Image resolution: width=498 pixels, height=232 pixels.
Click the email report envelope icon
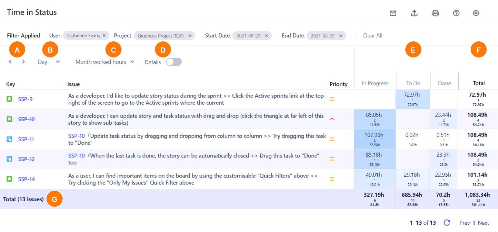tap(393, 13)
